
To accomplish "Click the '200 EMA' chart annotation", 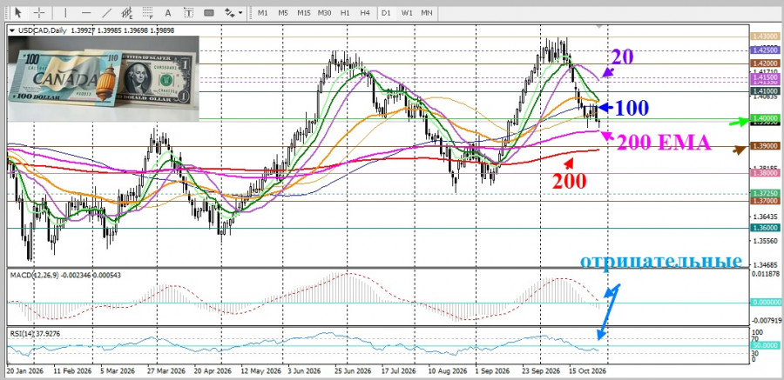I will pyautogui.click(x=664, y=143).
